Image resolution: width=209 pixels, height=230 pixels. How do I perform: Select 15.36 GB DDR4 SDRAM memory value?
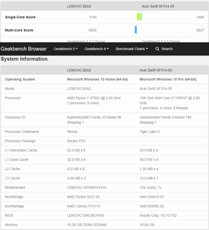coord(86,225)
